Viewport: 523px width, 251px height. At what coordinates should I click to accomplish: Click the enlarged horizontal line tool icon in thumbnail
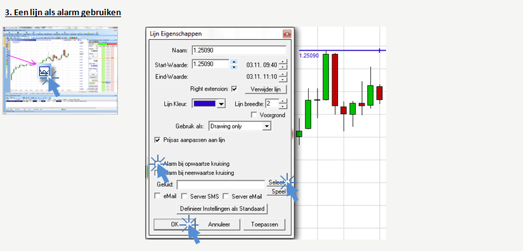click(x=44, y=71)
